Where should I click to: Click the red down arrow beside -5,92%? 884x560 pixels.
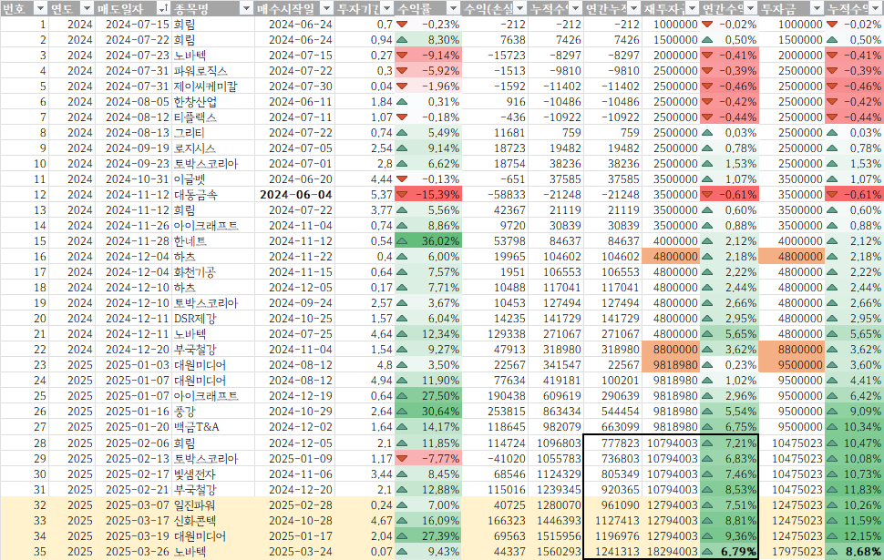point(402,71)
